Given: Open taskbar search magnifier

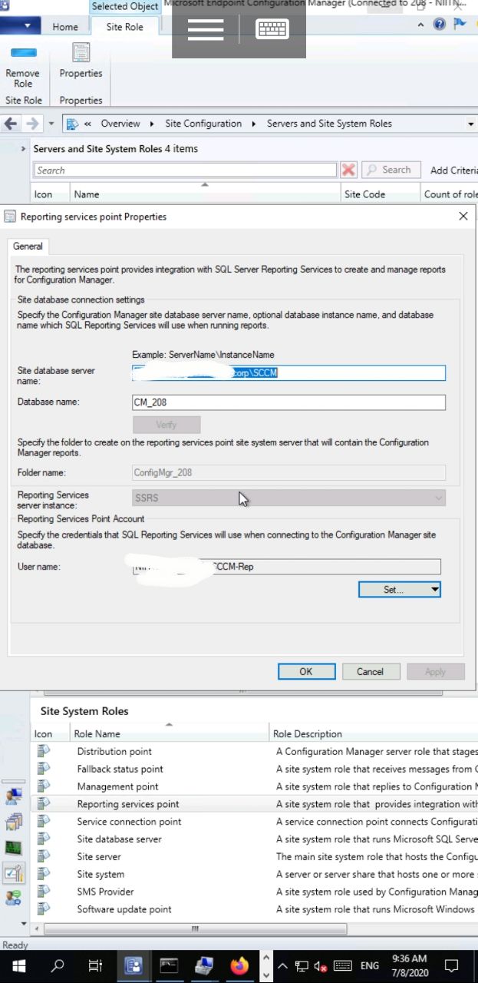Looking at the screenshot, I should pos(58,965).
